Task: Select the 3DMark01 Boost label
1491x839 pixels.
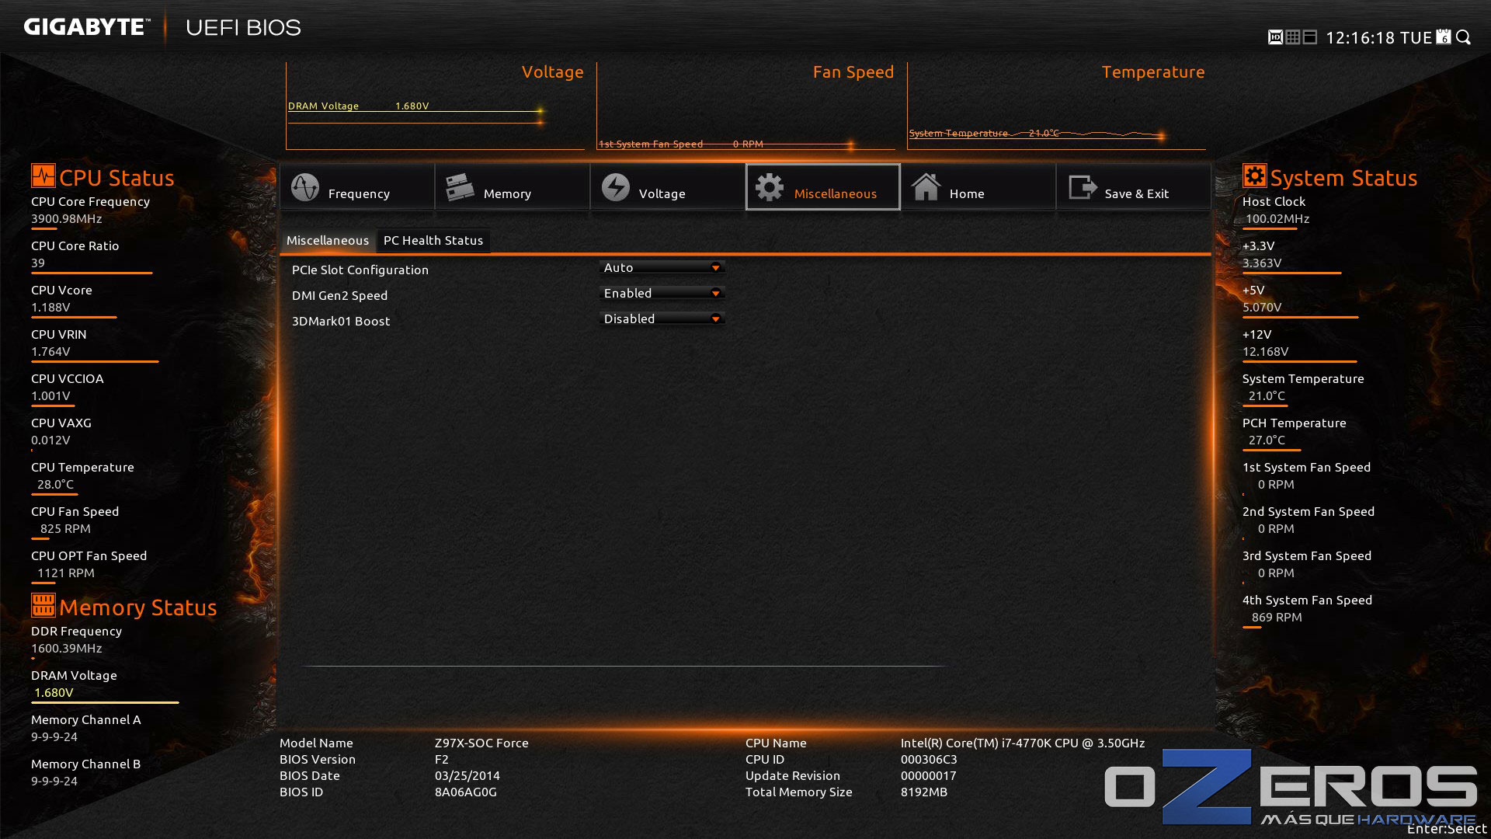Action: [x=341, y=322]
